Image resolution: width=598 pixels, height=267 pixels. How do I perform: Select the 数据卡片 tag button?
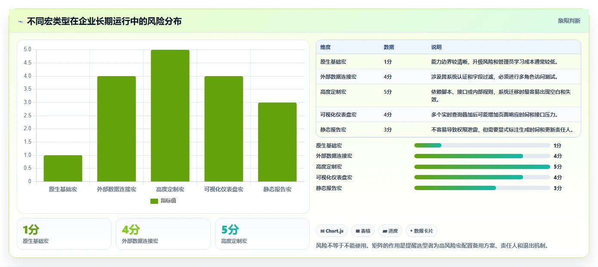click(x=422, y=231)
